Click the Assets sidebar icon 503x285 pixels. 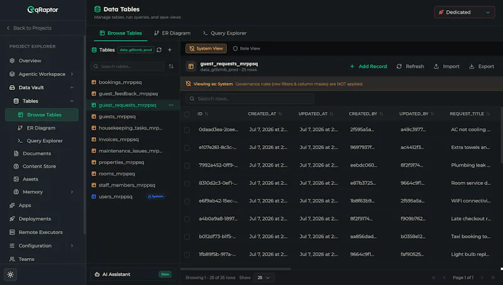16,179
